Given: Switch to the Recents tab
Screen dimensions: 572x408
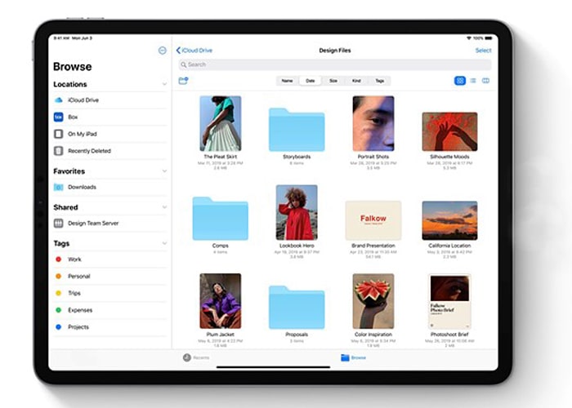Looking at the screenshot, I should [196, 357].
